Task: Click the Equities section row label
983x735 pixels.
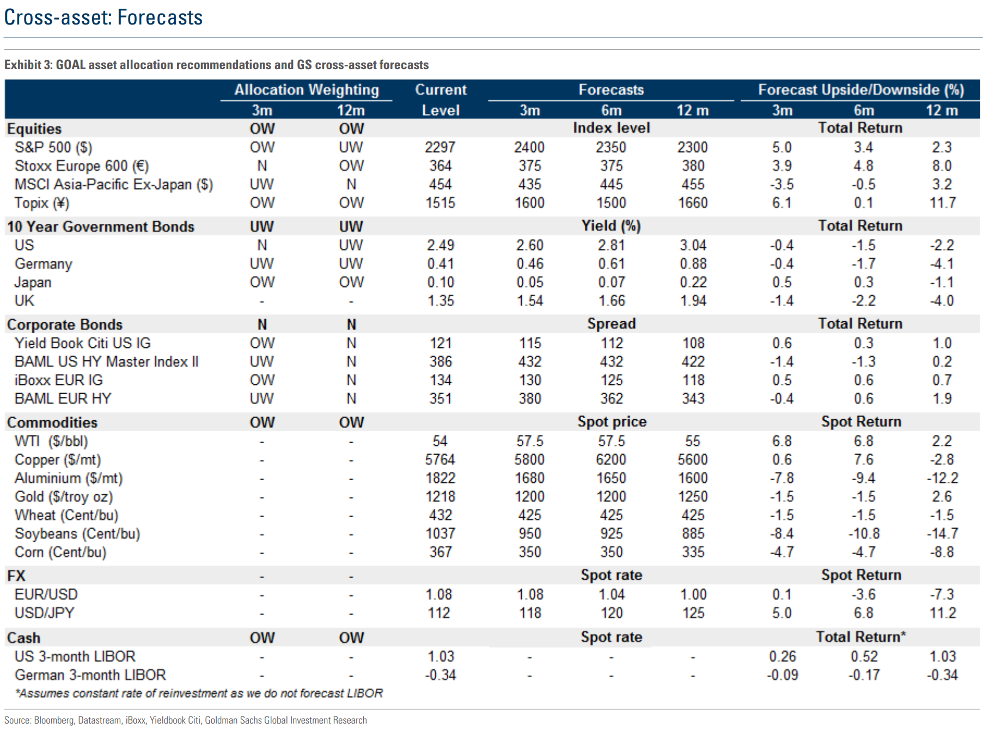Action: coord(34,129)
